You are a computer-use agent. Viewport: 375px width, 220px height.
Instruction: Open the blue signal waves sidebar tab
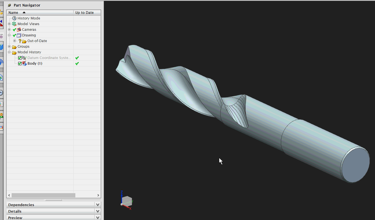click(x=1, y=62)
